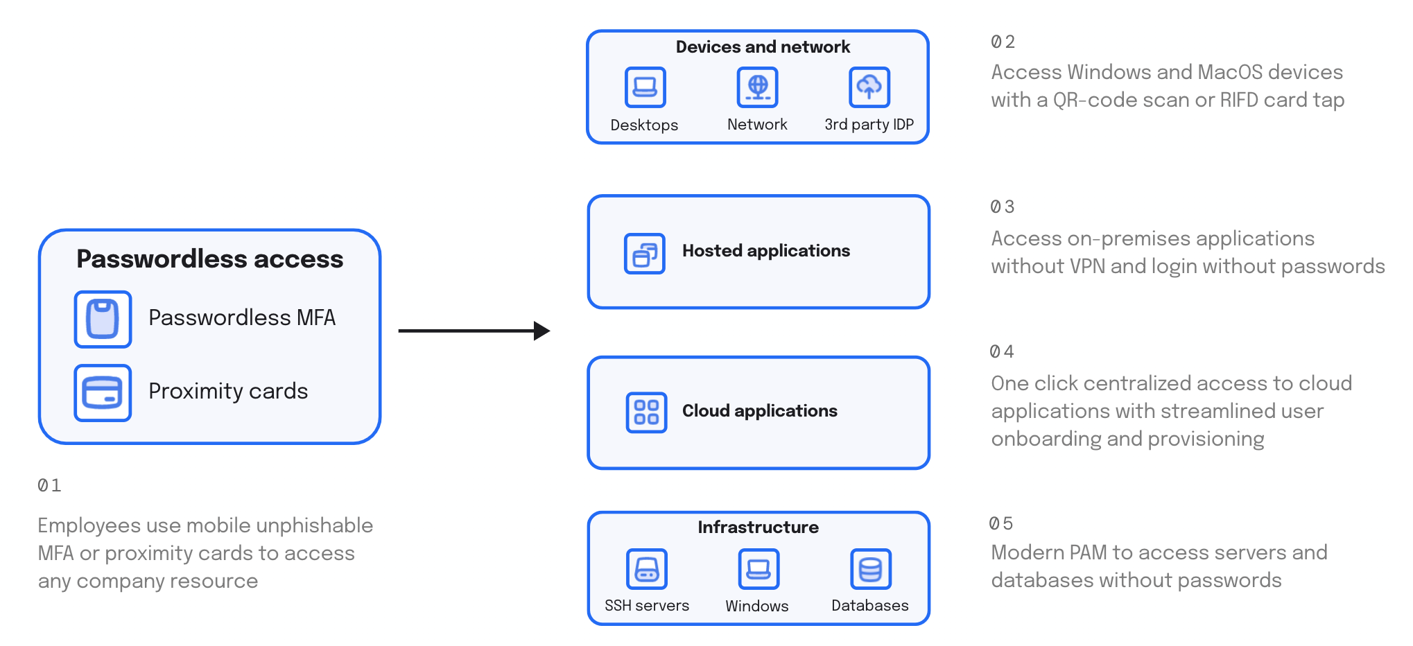This screenshot has width=1413, height=646.
Task: Select the Databases icon
Action: (x=870, y=569)
